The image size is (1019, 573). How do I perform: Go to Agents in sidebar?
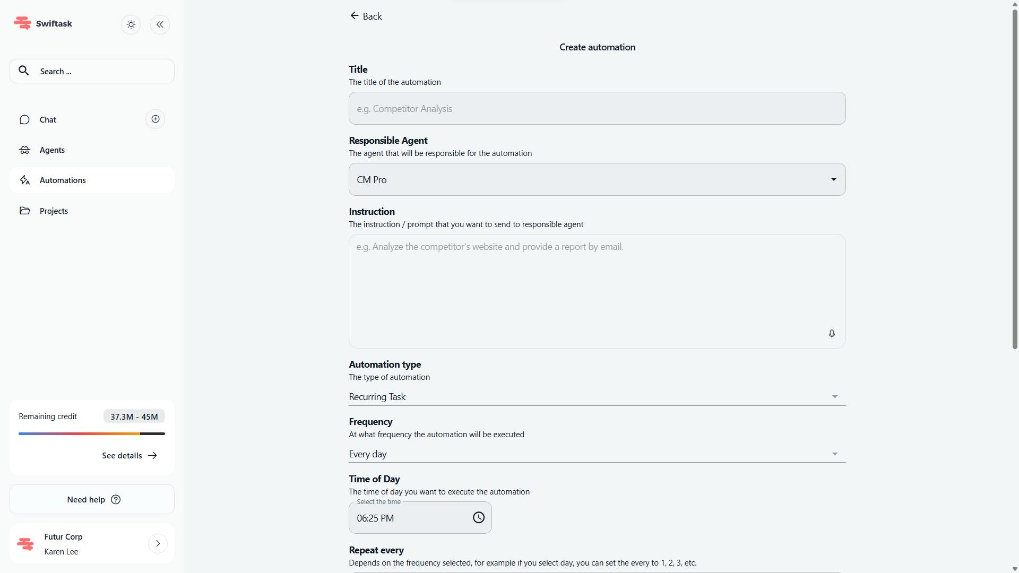[x=52, y=150]
